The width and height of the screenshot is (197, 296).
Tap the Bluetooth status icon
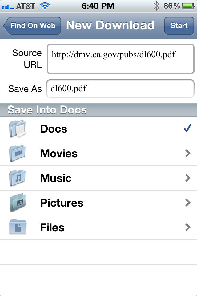[157, 6]
